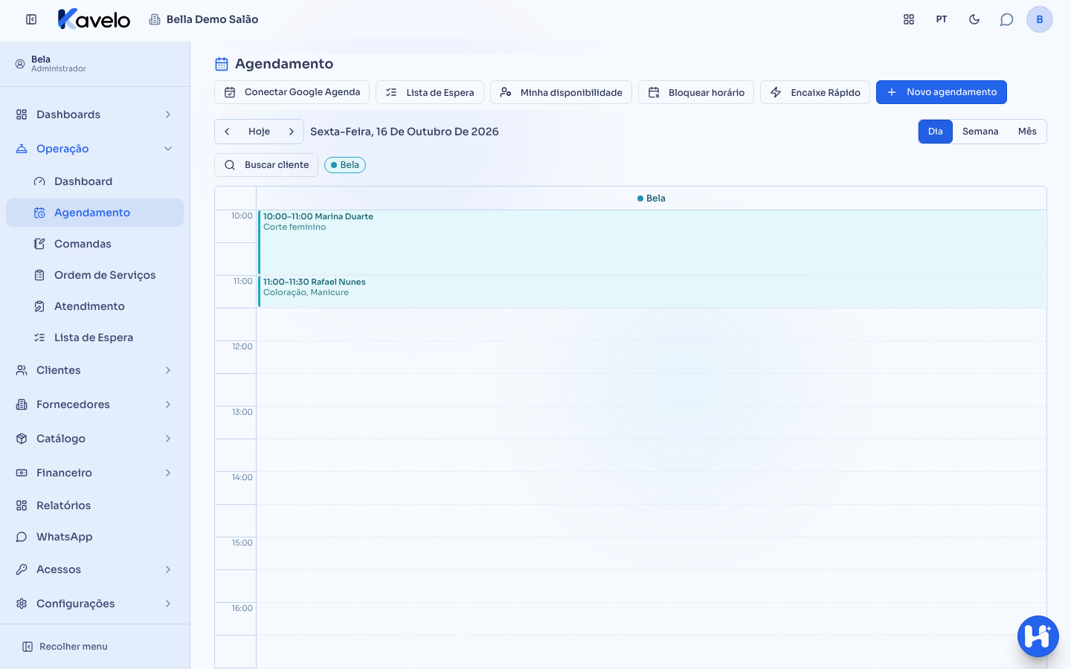The width and height of the screenshot is (1071, 669).
Task: Expand the Dashboards menu section
Action: point(94,114)
